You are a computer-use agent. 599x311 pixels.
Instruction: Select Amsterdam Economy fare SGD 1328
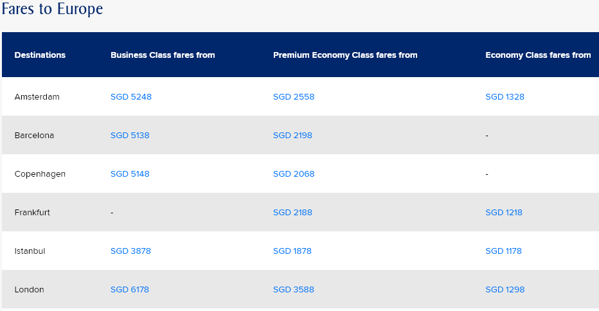(505, 97)
